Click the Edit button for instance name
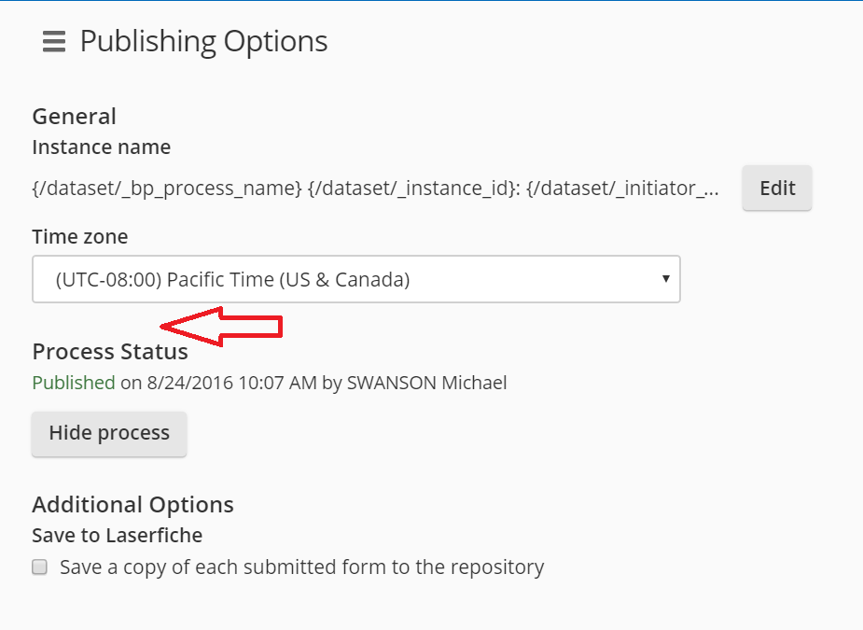This screenshot has width=863, height=630. point(776,188)
